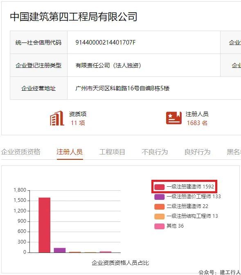Click the red certificate icon for 注册人员
Image resolution: width=241 pixels, height=275 pixels.
tap(174, 118)
